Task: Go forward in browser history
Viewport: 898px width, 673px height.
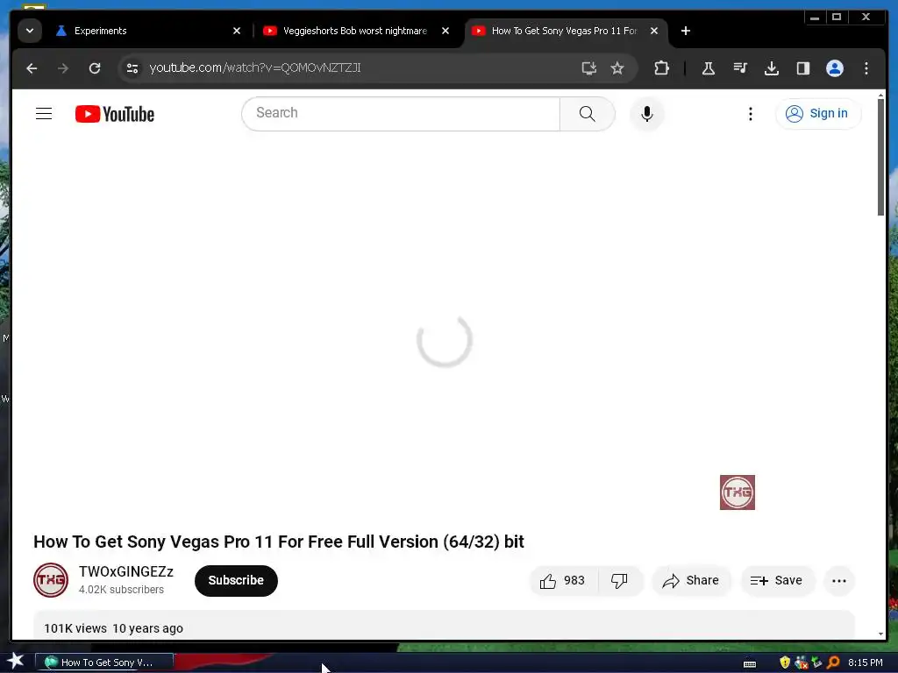Action: [x=63, y=68]
